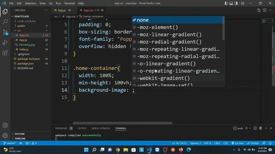
Task: Open the Explorer view in activity bar
Action: click(5, 12)
